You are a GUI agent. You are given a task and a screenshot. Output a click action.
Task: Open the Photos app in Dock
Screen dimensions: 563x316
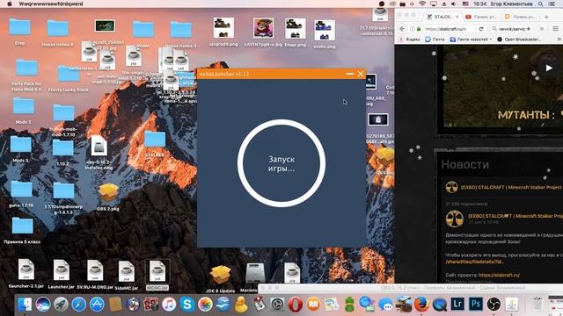205,305
